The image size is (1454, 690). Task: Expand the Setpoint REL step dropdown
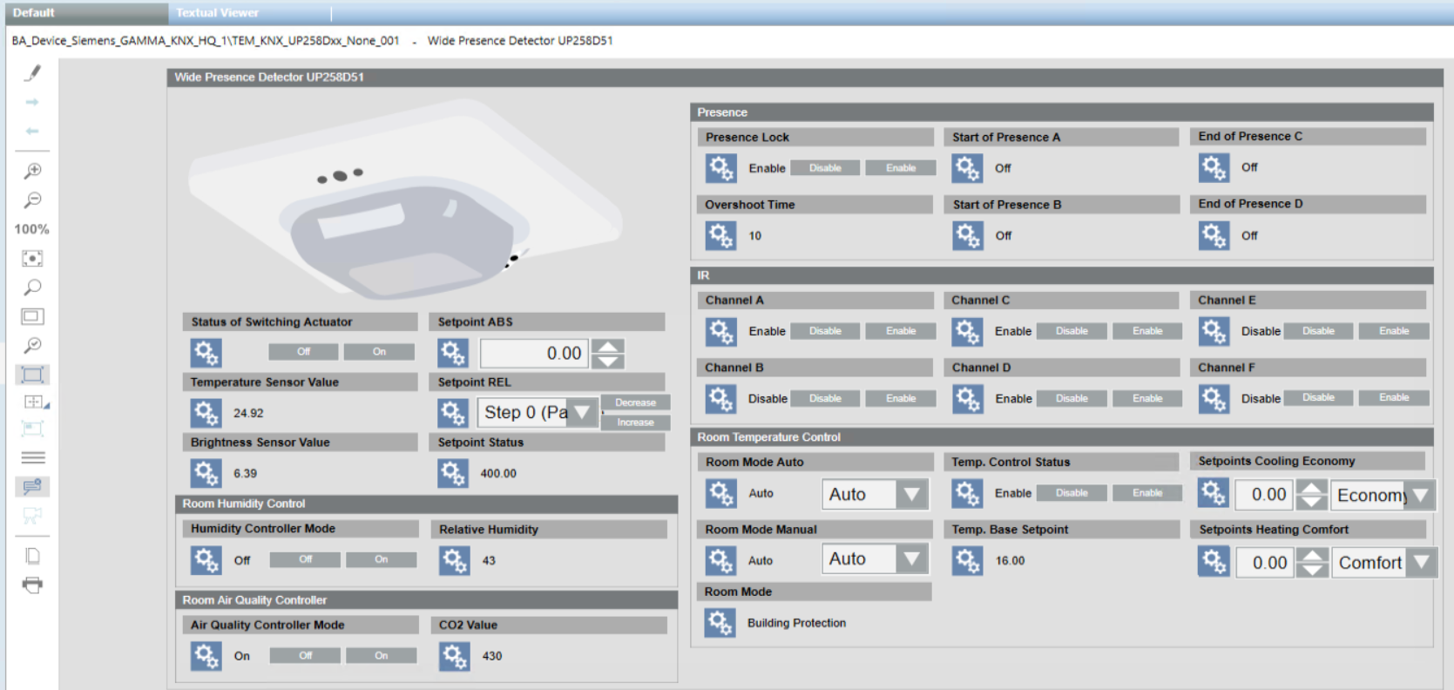582,412
